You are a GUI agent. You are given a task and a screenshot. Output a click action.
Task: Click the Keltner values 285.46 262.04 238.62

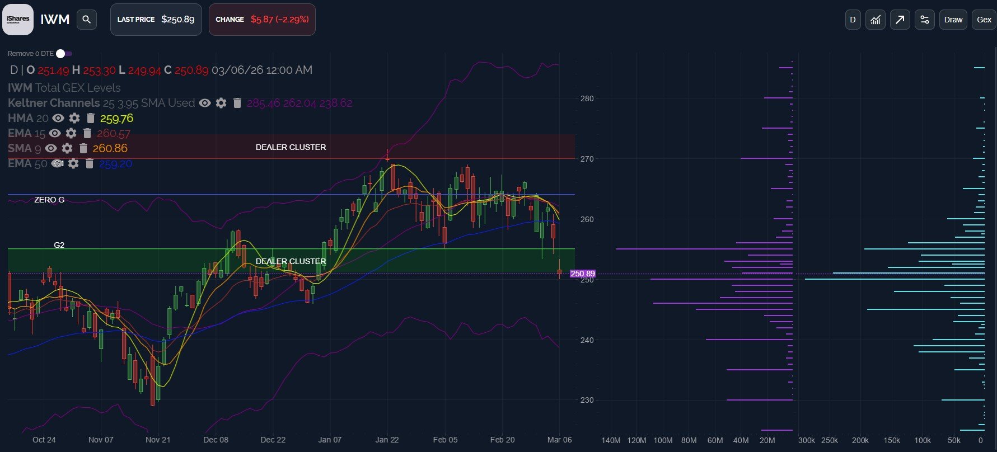click(x=299, y=103)
